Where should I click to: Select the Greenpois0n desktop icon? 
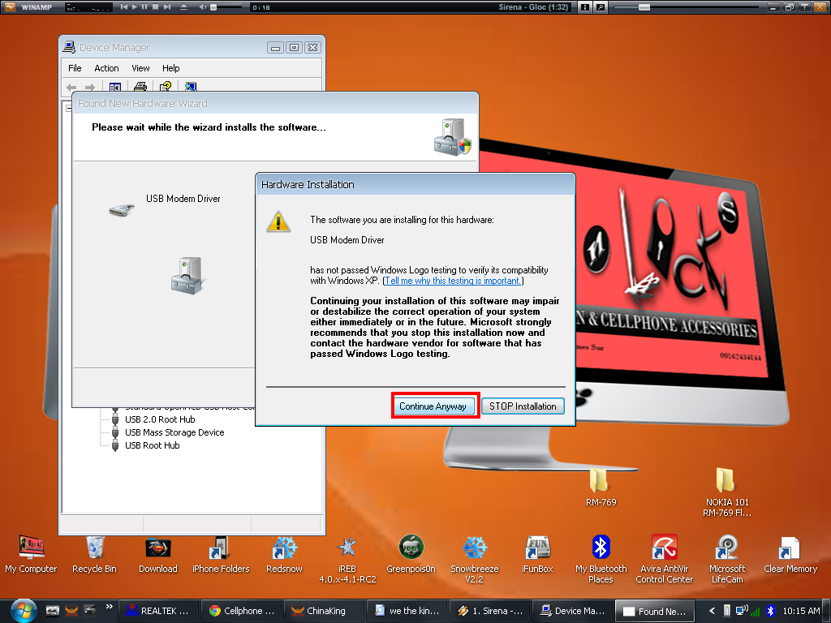tap(411, 554)
